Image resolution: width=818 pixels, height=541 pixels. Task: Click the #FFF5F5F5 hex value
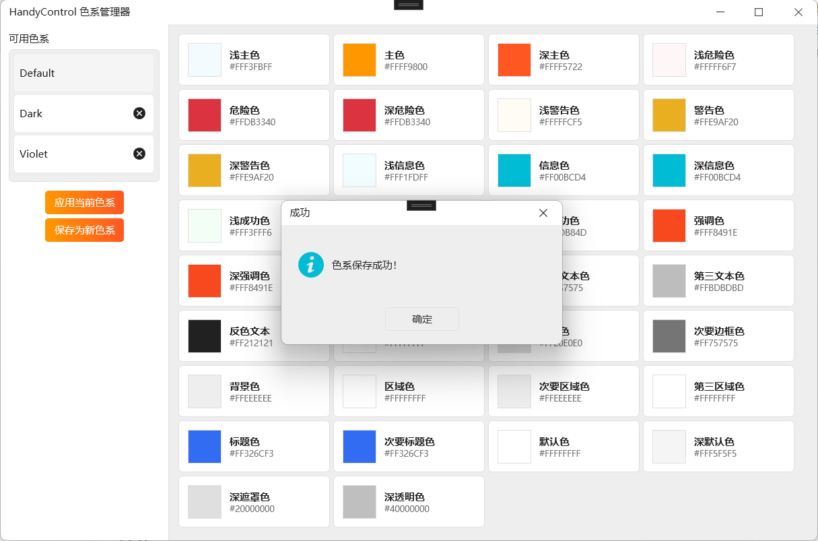click(715, 453)
